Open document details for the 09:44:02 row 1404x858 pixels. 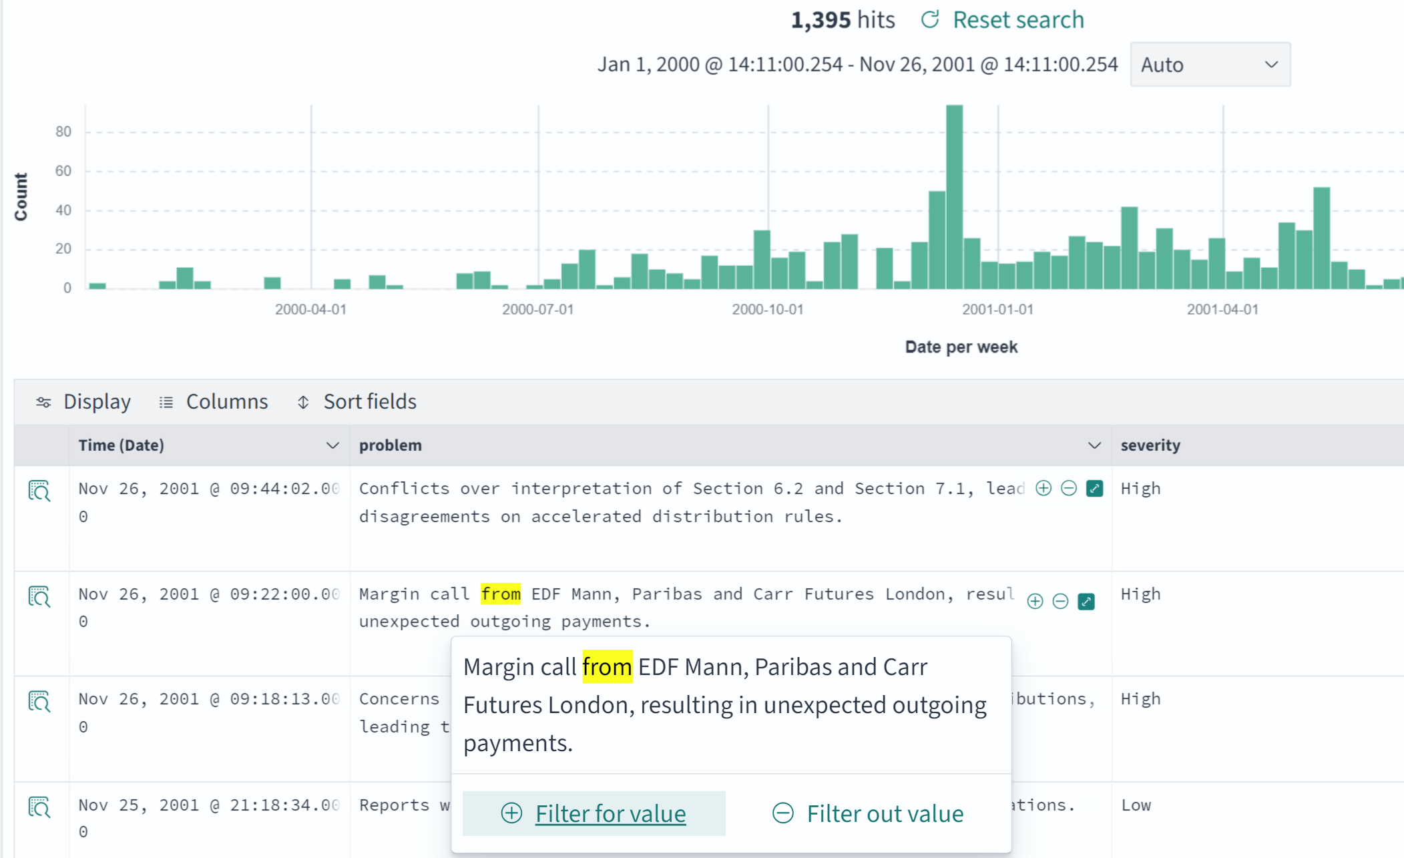click(x=39, y=491)
